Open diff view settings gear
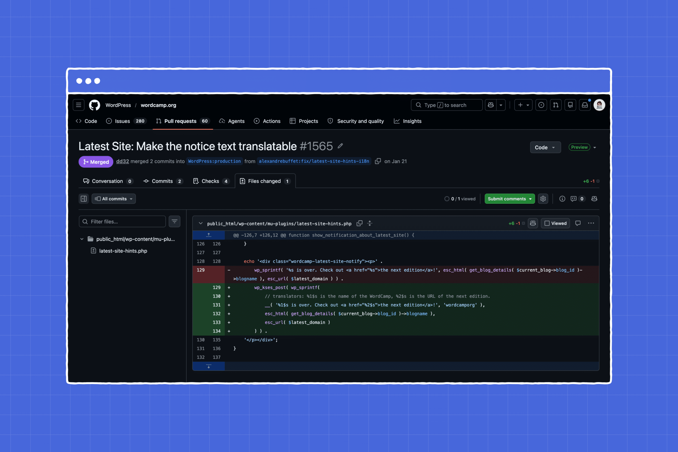Image resolution: width=678 pixels, height=452 pixels. click(543, 199)
